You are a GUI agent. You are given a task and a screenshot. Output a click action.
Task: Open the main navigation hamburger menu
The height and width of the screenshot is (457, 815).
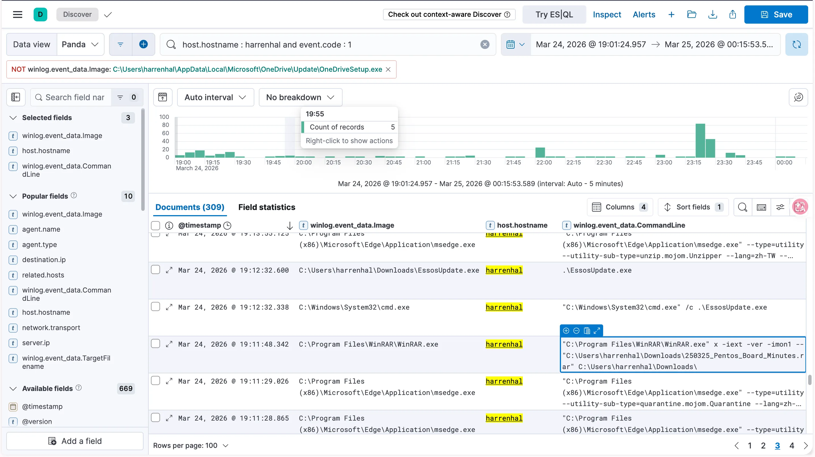click(x=17, y=15)
